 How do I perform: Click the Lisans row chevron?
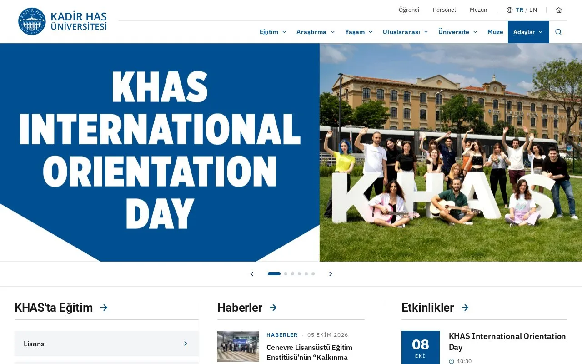tap(186, 344)
